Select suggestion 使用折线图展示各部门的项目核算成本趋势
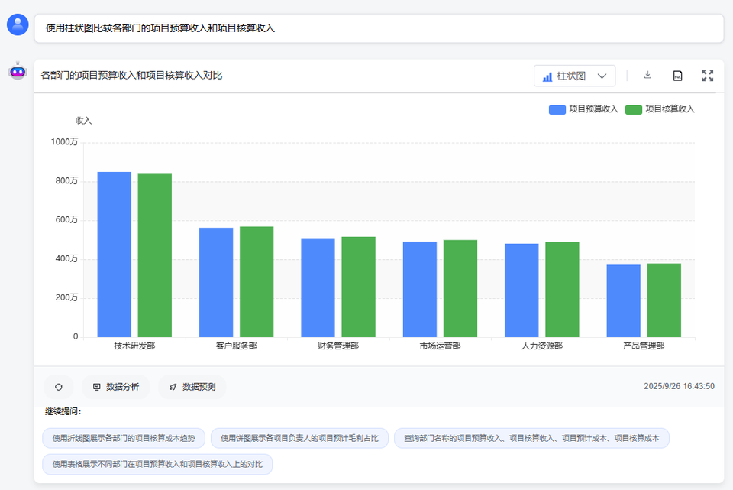Screen dimensions: 733x490 (124, 439)
